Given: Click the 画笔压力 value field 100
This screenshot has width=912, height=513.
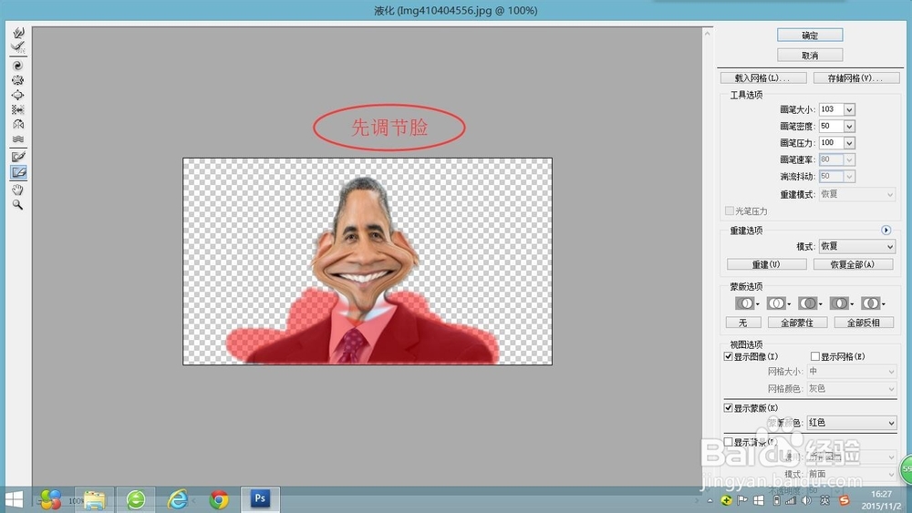Looking at the screenshot, I should tap(831, 143).
